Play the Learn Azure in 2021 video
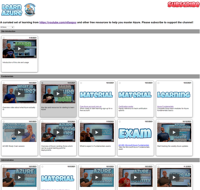The height and width of the screenshot is (190, 200). coord(58,94)
